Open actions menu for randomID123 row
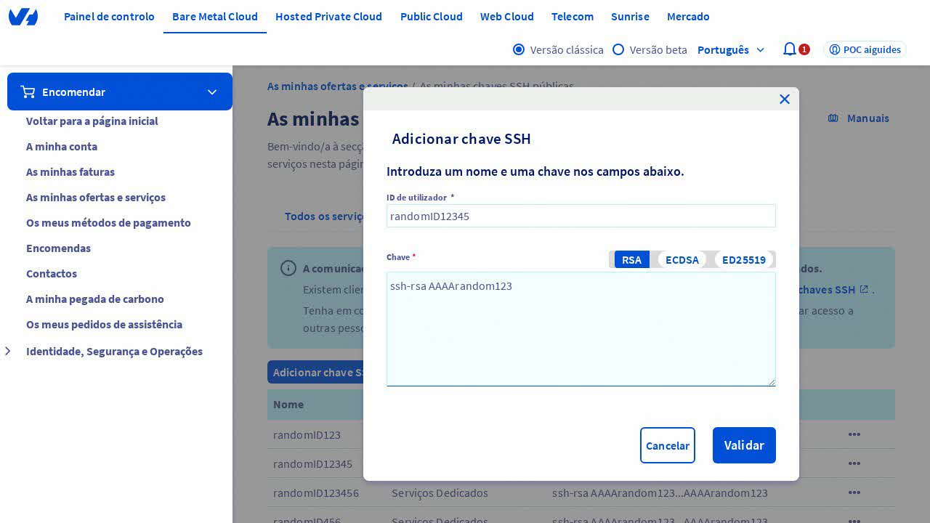 pyautogui.click(x=854, y=434)
